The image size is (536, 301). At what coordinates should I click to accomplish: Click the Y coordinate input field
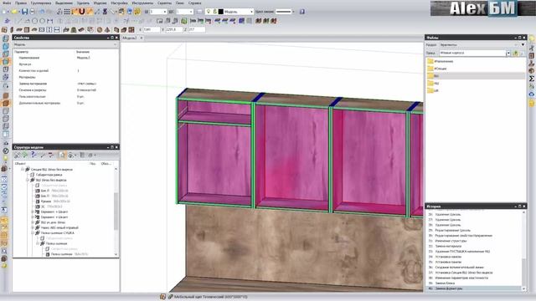[x=174, y=30]
